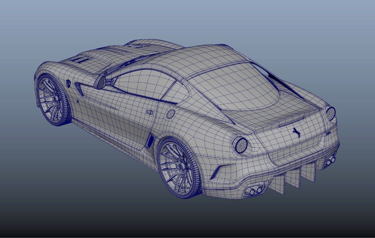375x238 pixels.
Task: Select the air intake vent behind the door
Action: click(150, 141)
